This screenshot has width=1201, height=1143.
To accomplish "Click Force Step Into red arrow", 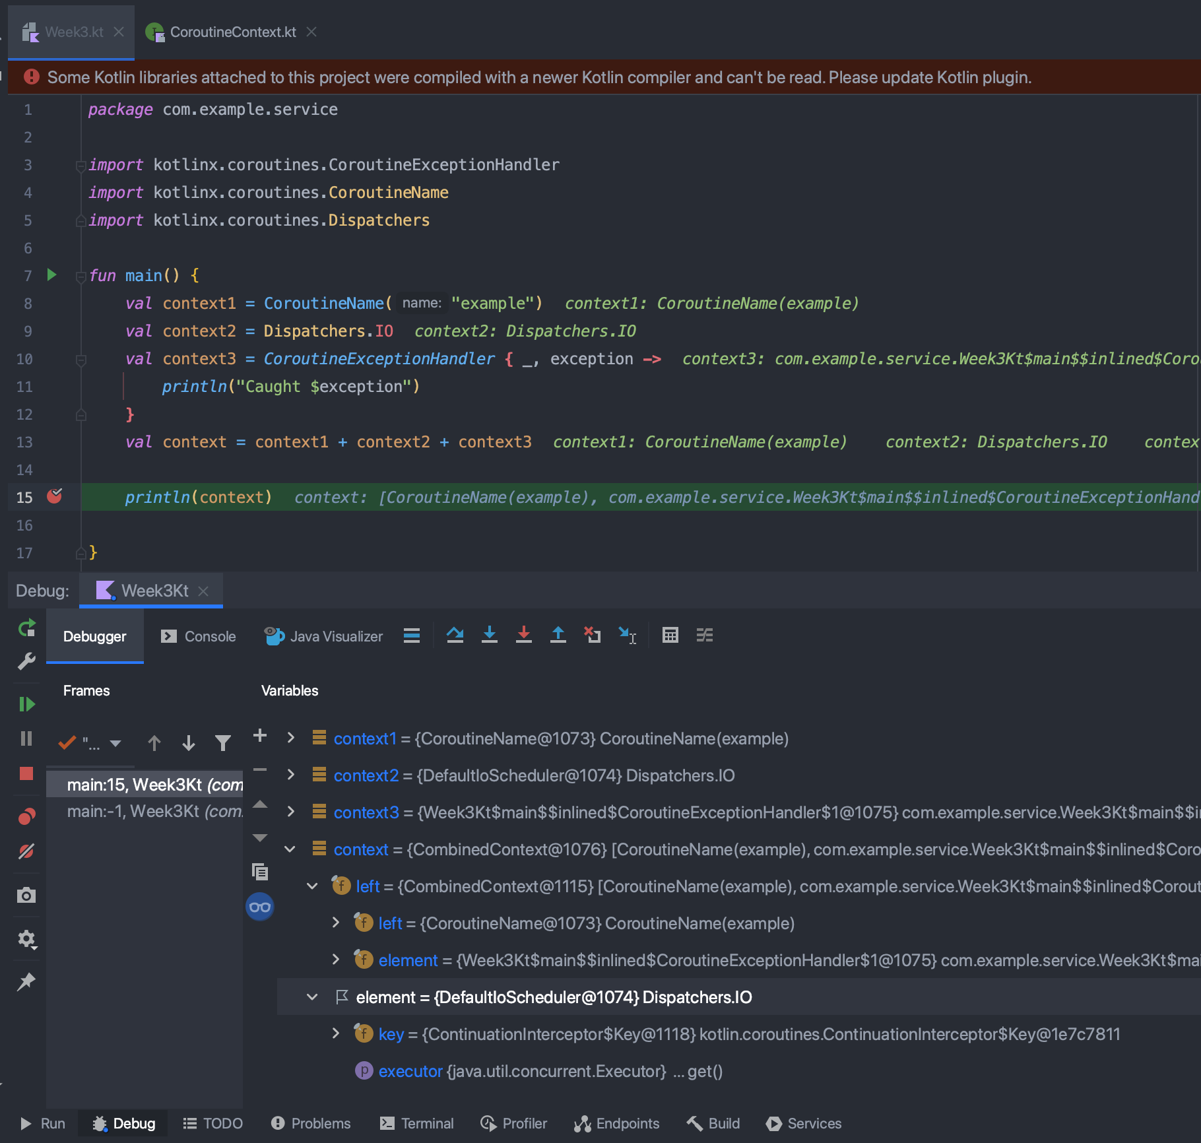I will point(524,635).
